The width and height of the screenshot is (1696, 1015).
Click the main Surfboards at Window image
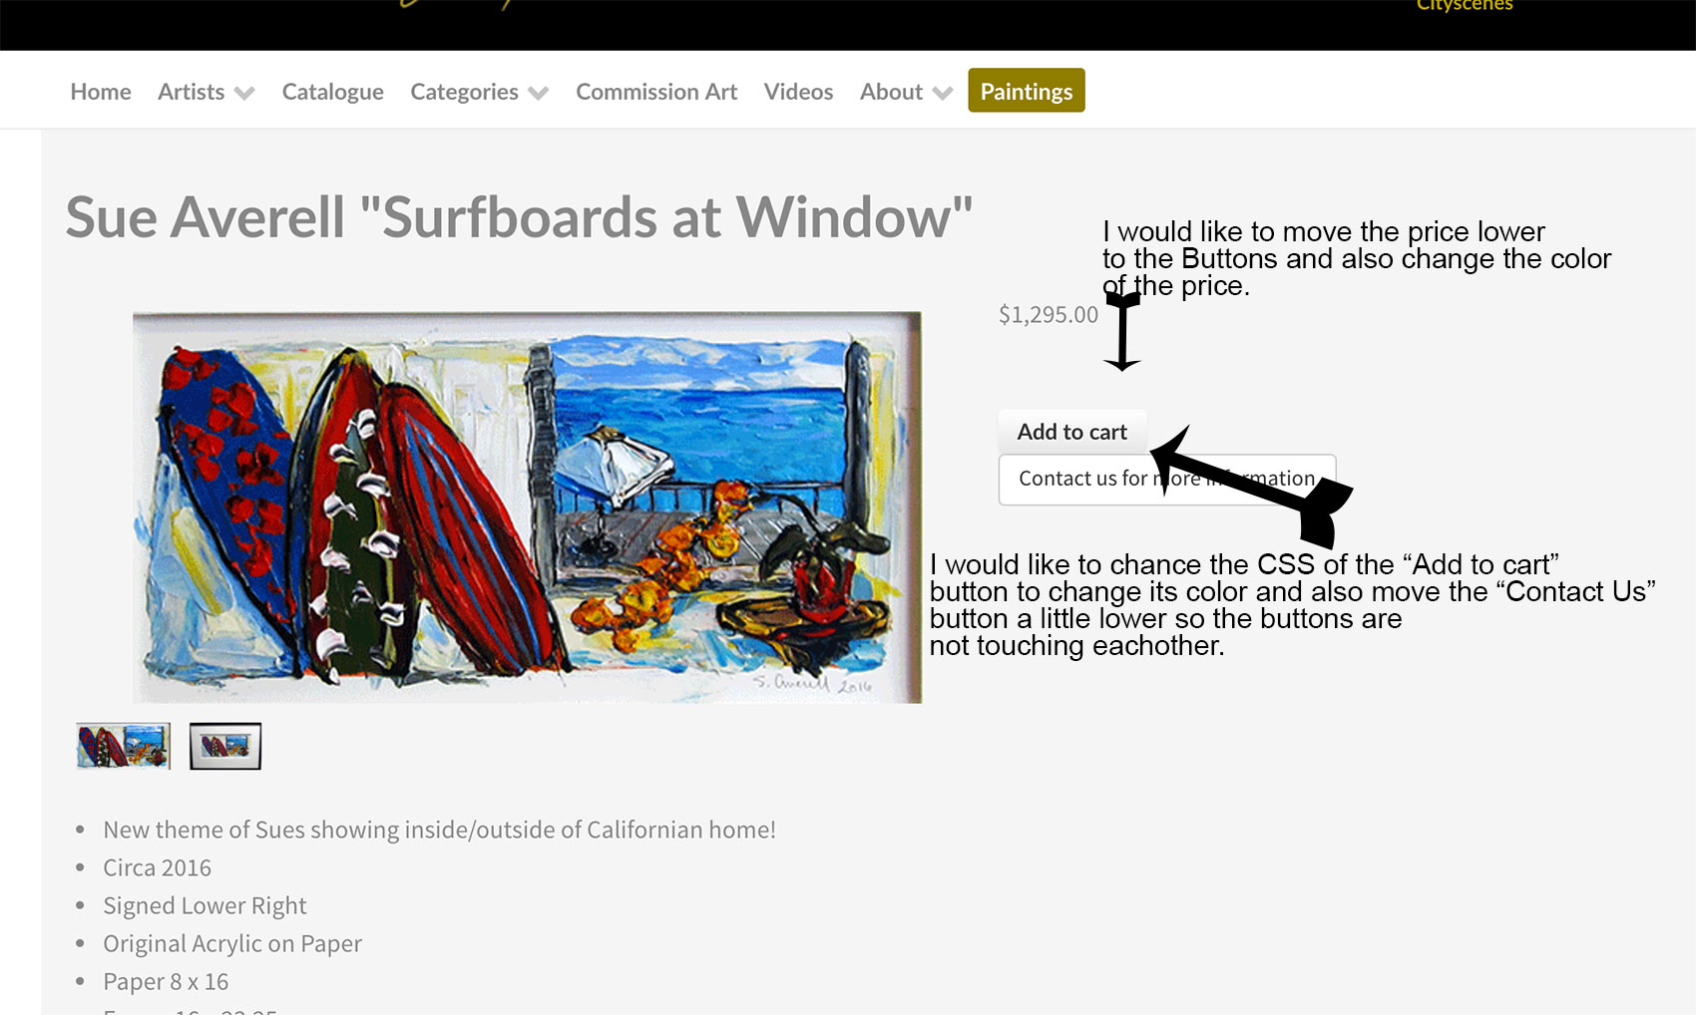pyautogui.click(x=527, y=507)
